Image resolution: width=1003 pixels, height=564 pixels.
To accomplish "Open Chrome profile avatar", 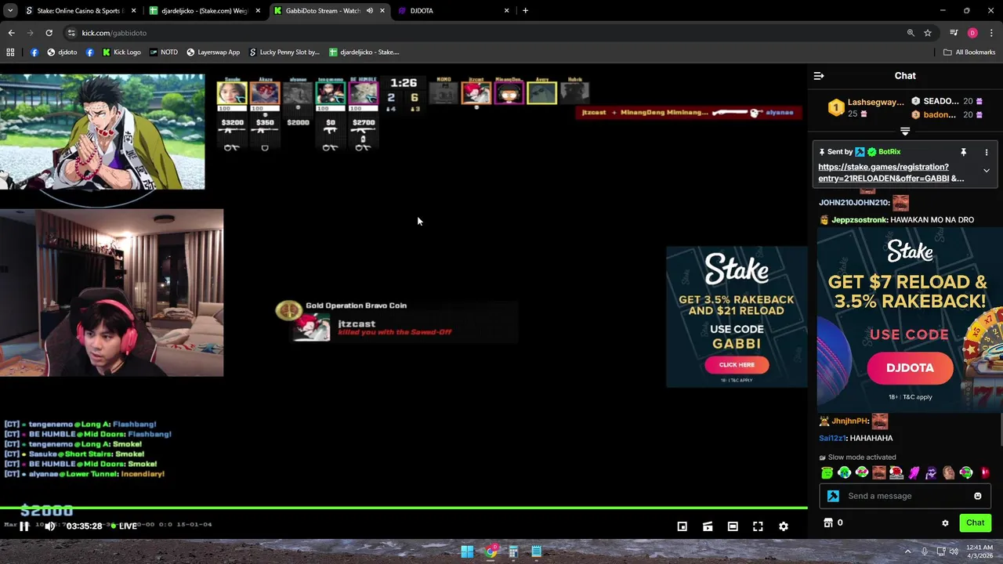I will click(972, 33).
